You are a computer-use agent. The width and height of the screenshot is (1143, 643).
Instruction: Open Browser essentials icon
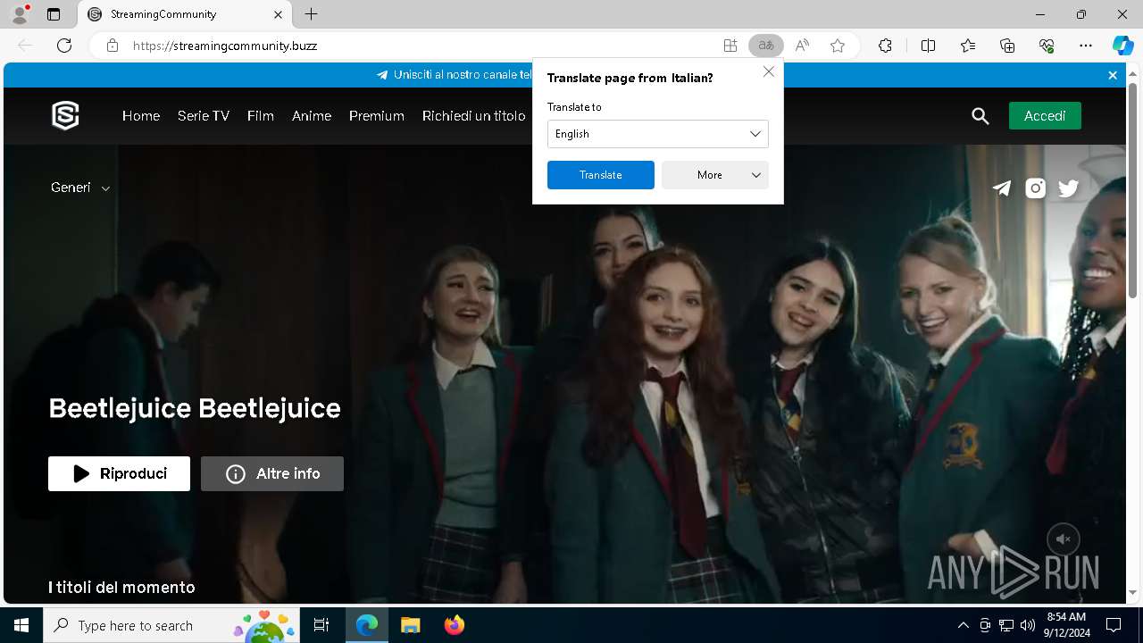[x=1047, y=46]
